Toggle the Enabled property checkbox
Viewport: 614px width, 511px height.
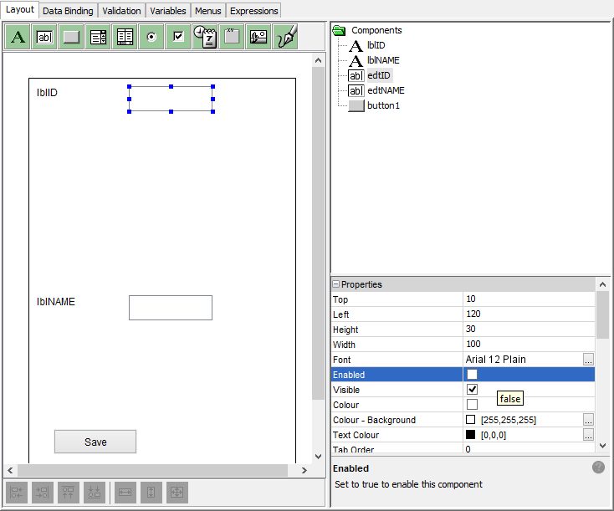(x=472, y=375)
